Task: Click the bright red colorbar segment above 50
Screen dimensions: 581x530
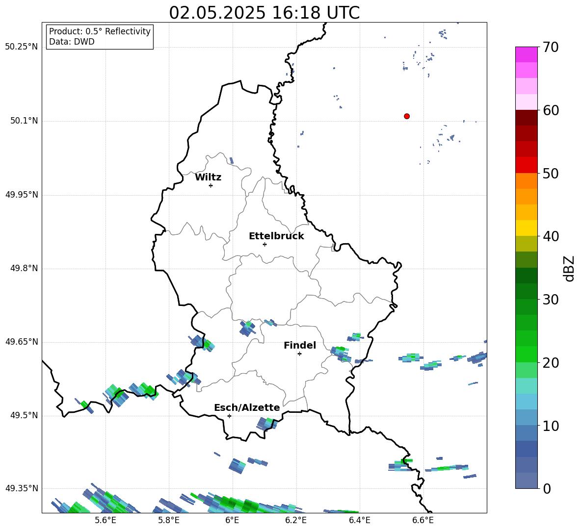Action: pyautogui.click(x=526, y=165)
